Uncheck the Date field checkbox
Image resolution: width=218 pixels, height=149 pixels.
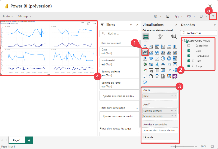tap(189, 51)
